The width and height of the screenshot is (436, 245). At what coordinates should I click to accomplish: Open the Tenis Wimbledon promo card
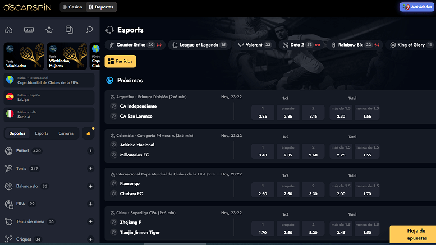click(24, 57)
